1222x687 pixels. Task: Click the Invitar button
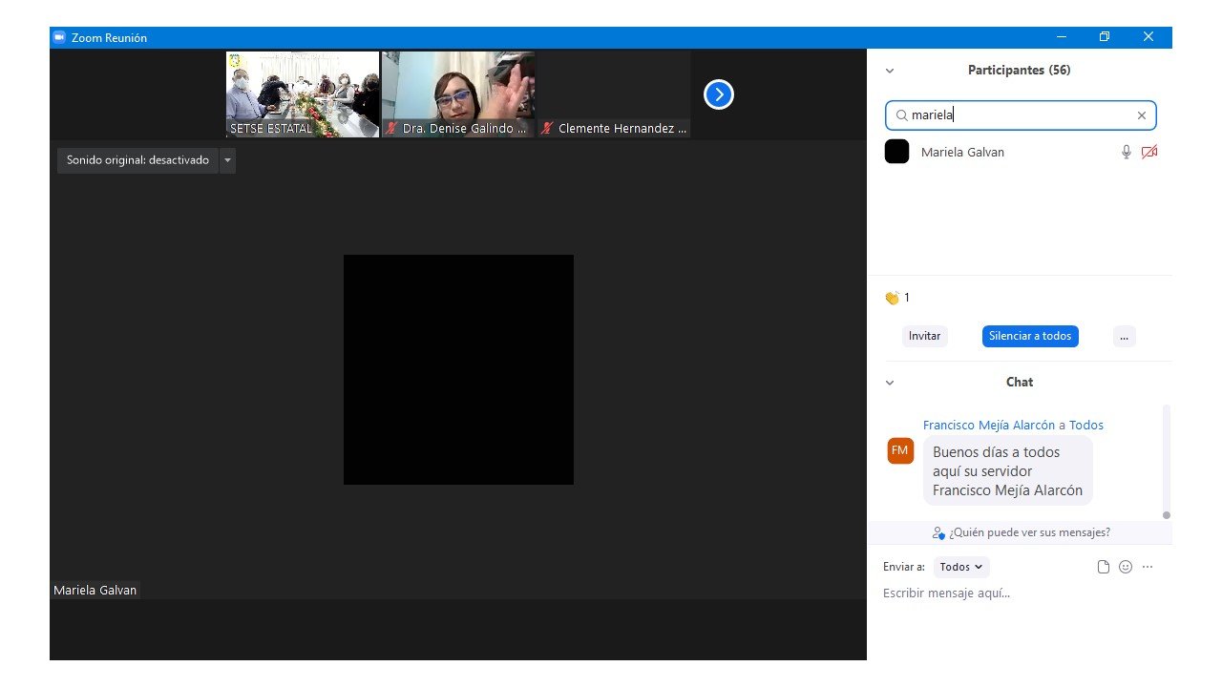point(924,336)
